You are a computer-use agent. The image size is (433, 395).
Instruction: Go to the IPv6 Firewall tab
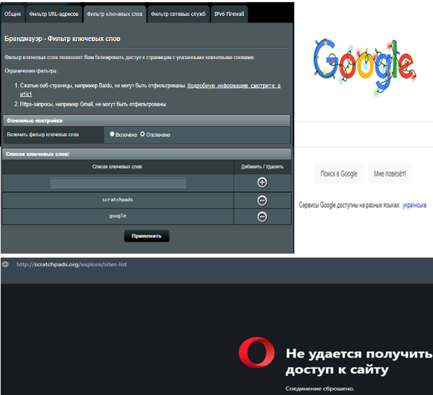[x=228, y=13]
